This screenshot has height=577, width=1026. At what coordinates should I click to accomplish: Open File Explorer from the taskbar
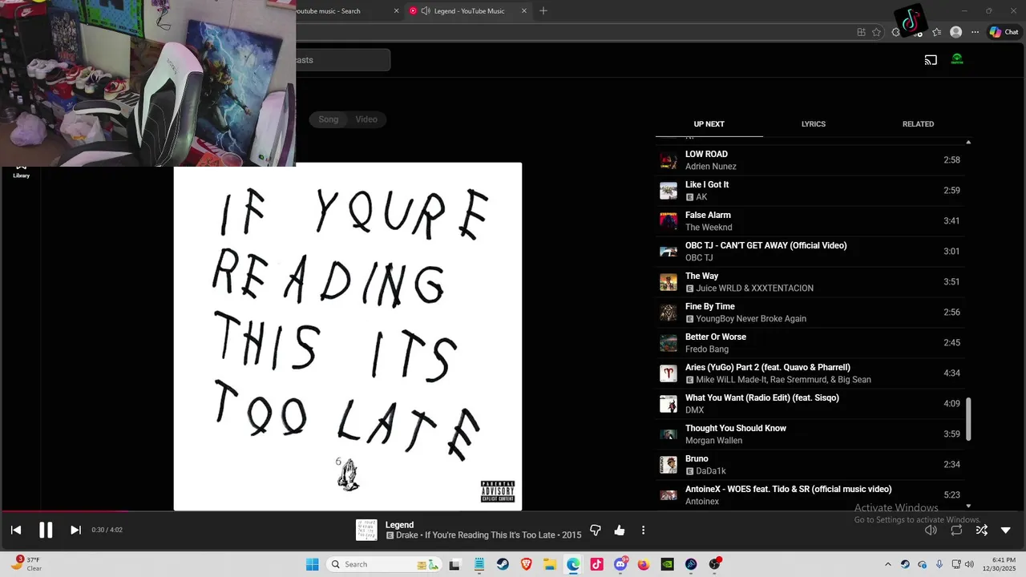(550, 564)
